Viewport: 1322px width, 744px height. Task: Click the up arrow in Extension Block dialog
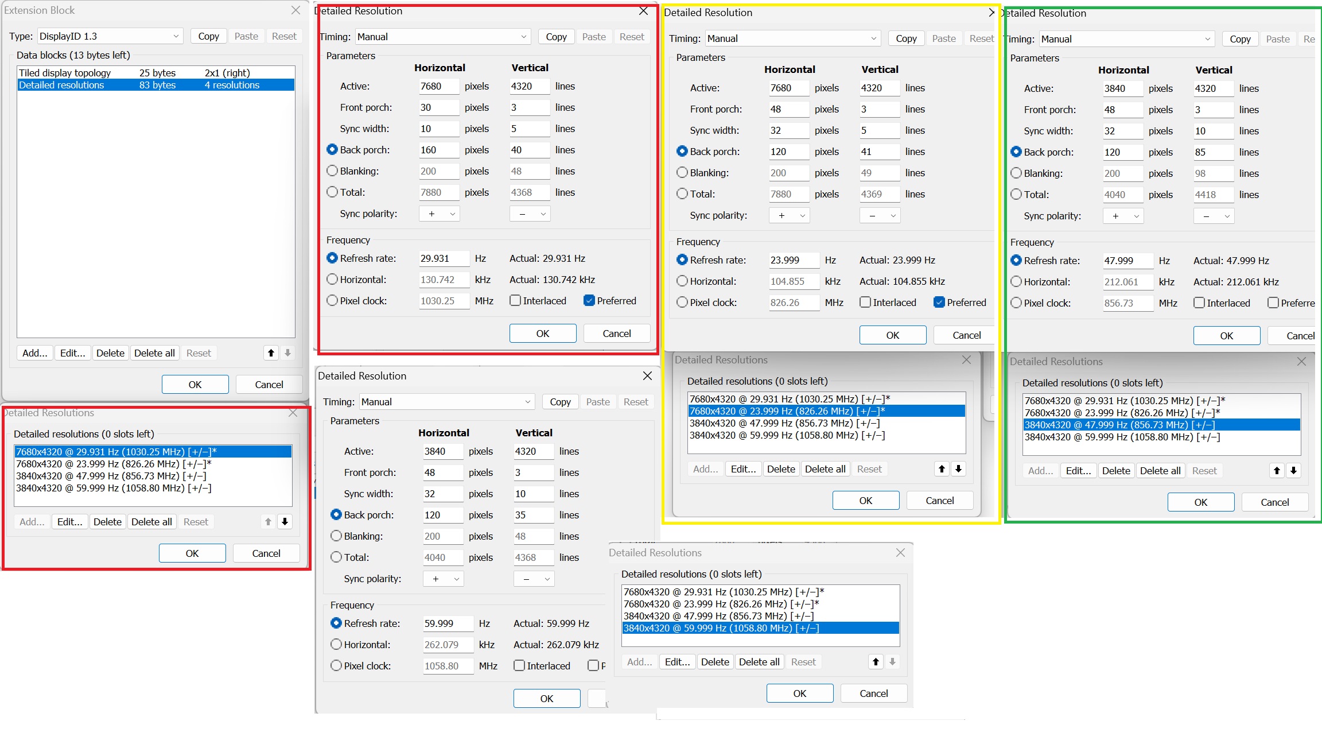pyautogui.click(x=271, y=353)
